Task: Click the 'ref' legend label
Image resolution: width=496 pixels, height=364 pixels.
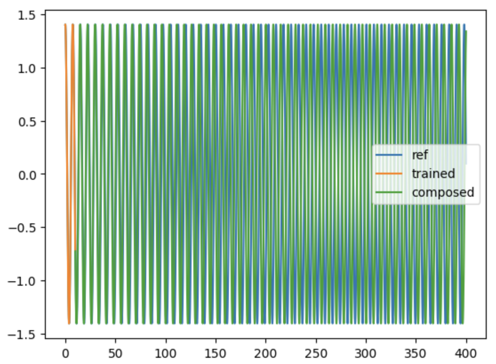Action: pos(420,155)
